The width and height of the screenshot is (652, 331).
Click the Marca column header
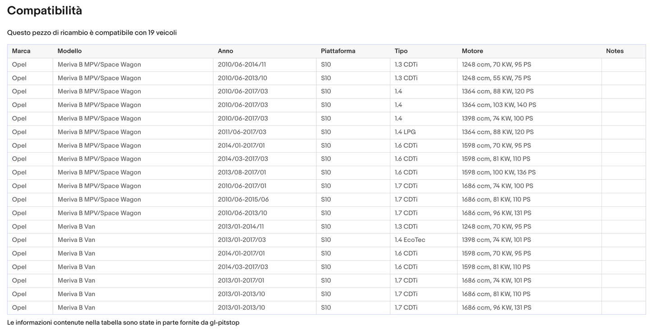coord(21,51)
